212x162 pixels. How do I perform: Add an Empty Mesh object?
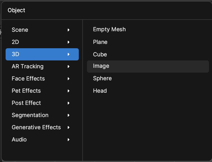[148, 29]
